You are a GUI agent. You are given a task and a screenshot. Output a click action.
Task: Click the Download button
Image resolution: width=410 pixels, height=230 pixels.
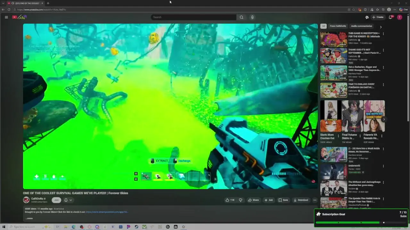(x=301, y=200)
